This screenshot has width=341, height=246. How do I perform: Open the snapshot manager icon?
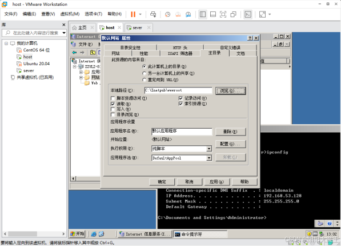click(x=188, y=14)
